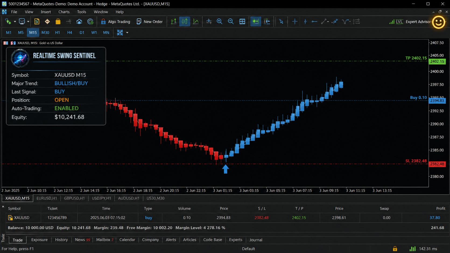Screen dimensions: 450x253
Task: Click the New Order button
Action: (150, 22)
